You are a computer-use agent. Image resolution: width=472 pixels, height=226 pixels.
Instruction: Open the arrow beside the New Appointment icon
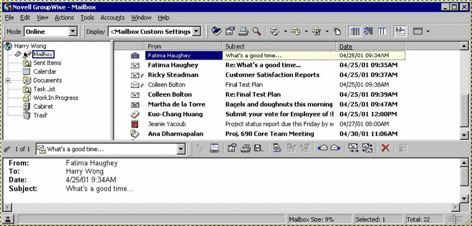point(306,32)
